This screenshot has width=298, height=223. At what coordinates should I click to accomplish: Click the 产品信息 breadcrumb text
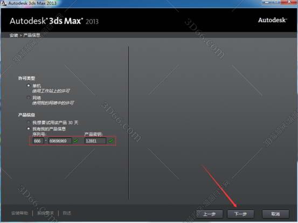pyautogui.click(x=32, y=36)
